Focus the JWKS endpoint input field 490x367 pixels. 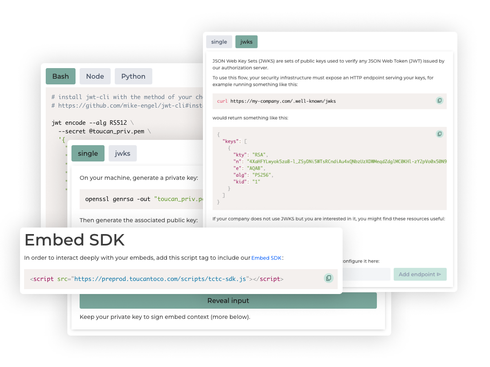click(x=366, y=274)
